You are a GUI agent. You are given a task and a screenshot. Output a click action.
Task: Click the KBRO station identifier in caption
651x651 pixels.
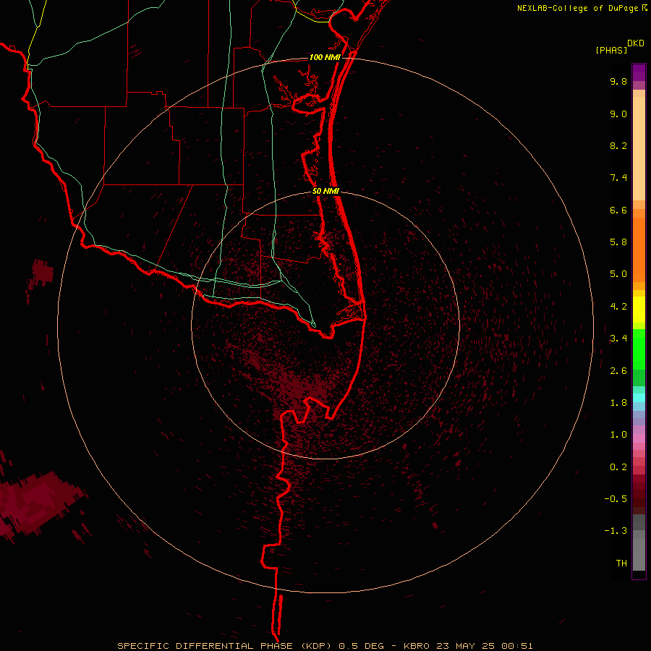pos(417,646)
